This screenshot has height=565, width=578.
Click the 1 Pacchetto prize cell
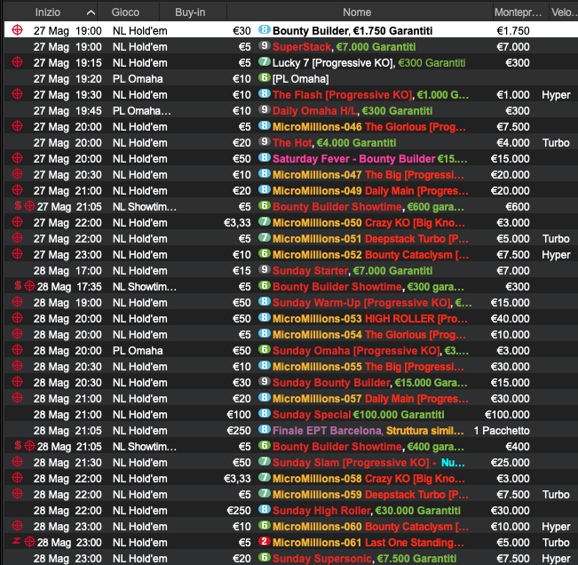coord(502,430)
